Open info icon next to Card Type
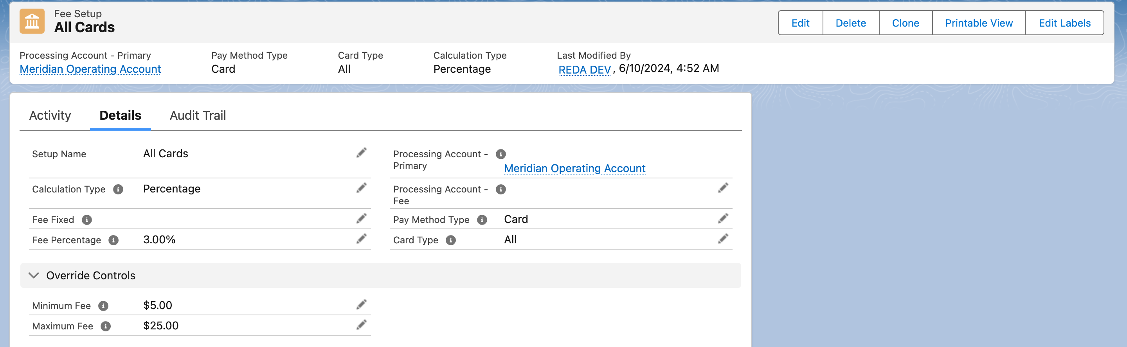Screen dimensions: 1127x347 (x=451, y=240)
